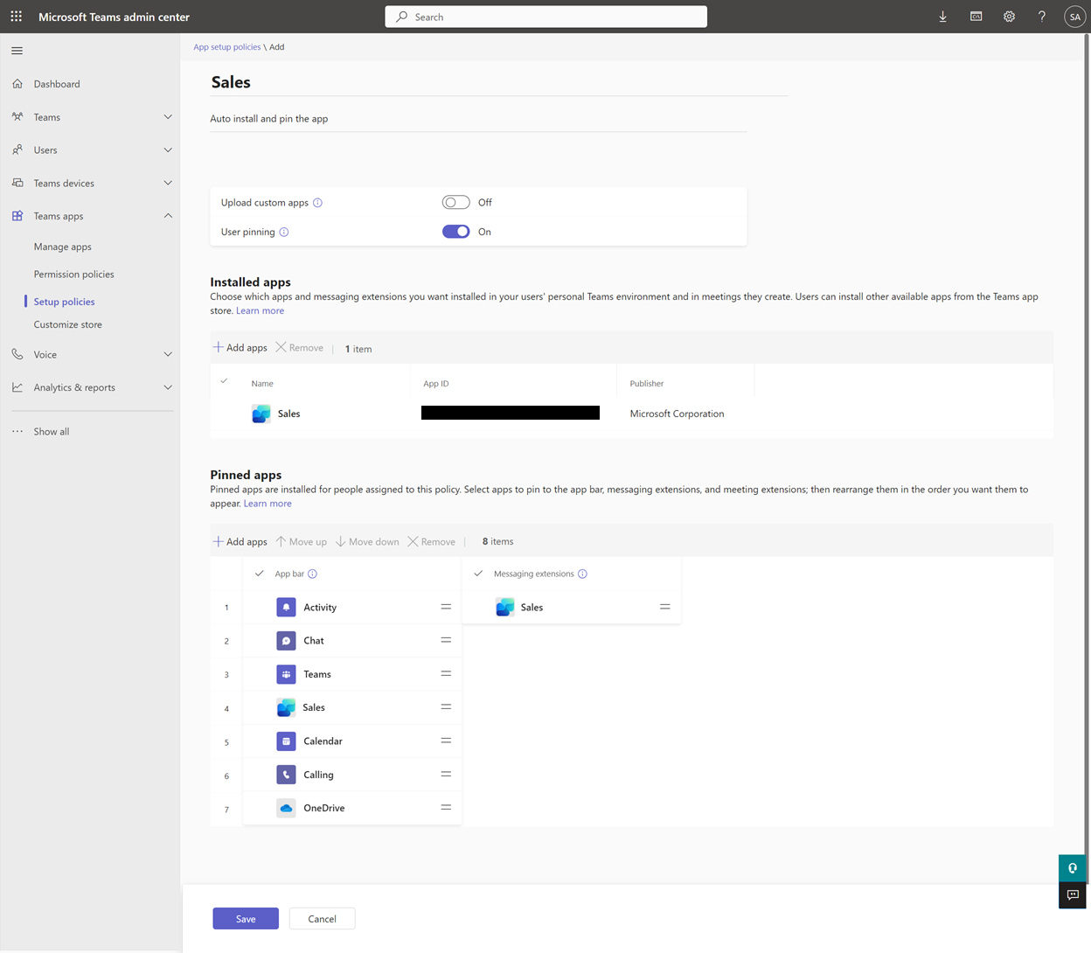This screenshot has width=1091, height=953.
Task: Edit the policy description field
Action: [478, 119]
